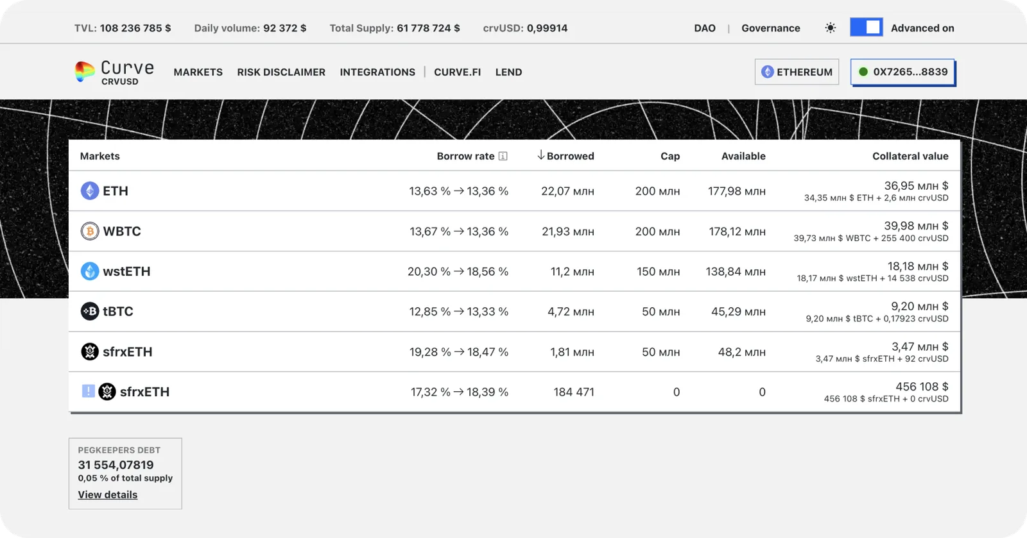The height and width of the screenshot is (538, 1027).
Task: Click the sort arrow next to Borrowed
Action: pyautogui.click(x=541, y=155)
